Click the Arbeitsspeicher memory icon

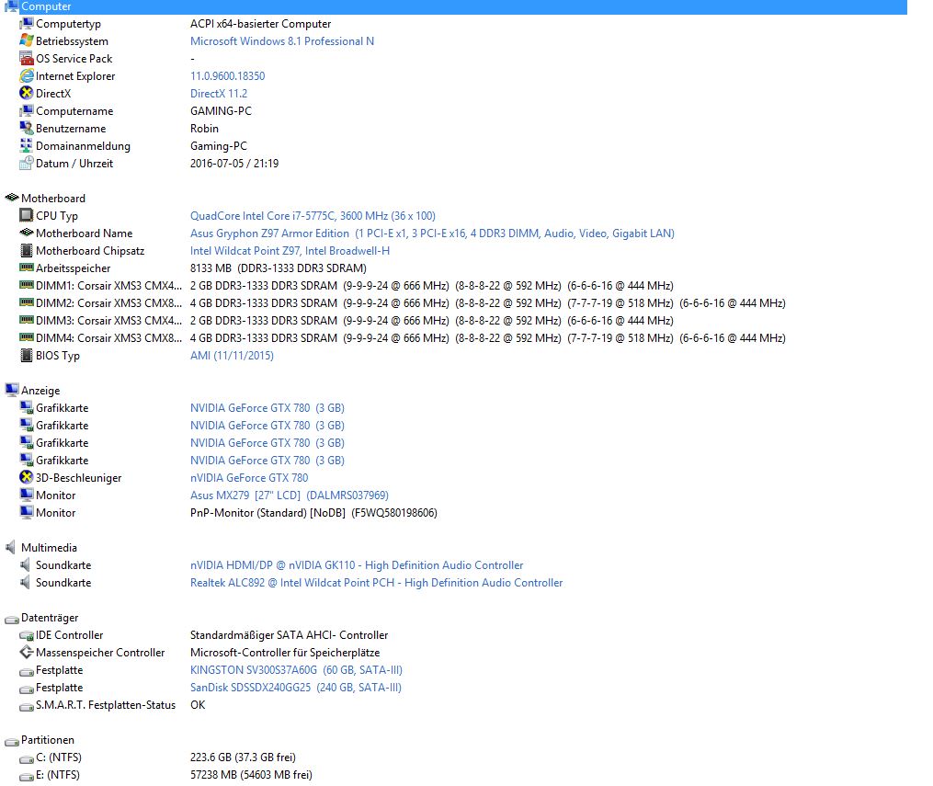click(26, 268)
